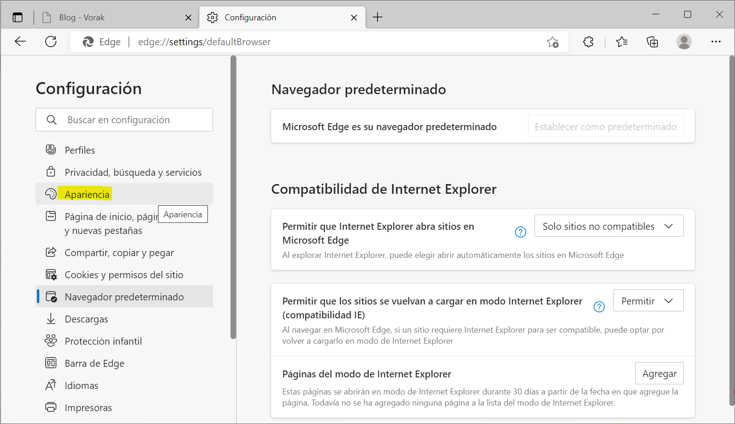Click the Navegador predeterminado heading
This screenshot has height=424, width=735.
(358, 89)
